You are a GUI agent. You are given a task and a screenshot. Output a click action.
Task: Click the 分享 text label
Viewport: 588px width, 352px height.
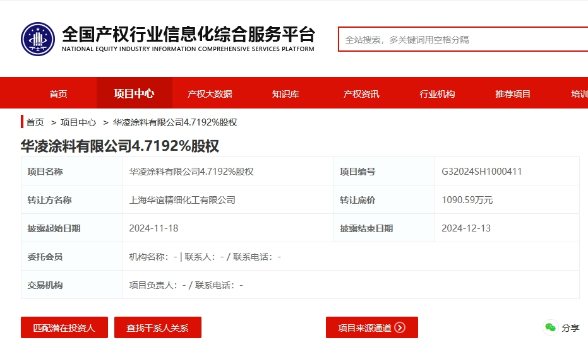(570, 328)
